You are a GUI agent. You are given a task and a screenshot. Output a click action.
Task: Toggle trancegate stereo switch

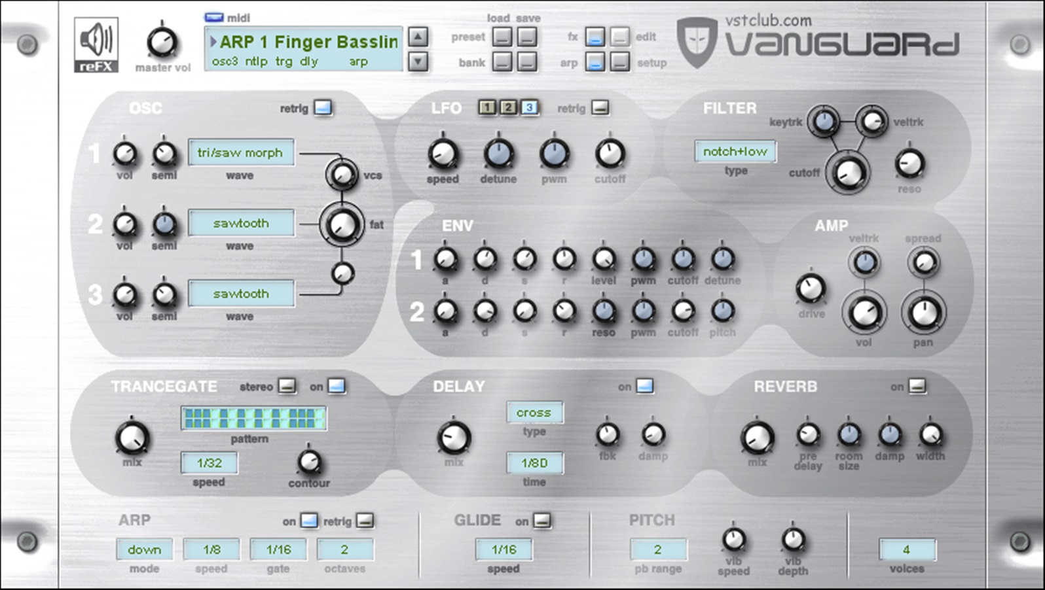(287, 386)
